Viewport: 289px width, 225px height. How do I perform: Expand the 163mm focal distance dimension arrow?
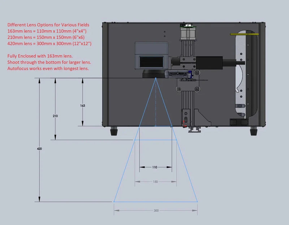pos(83,105)
